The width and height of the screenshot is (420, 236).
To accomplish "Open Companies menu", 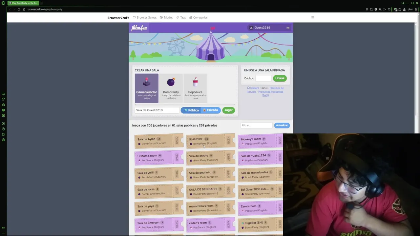I will pyautogui.click(x=198, y=17).
